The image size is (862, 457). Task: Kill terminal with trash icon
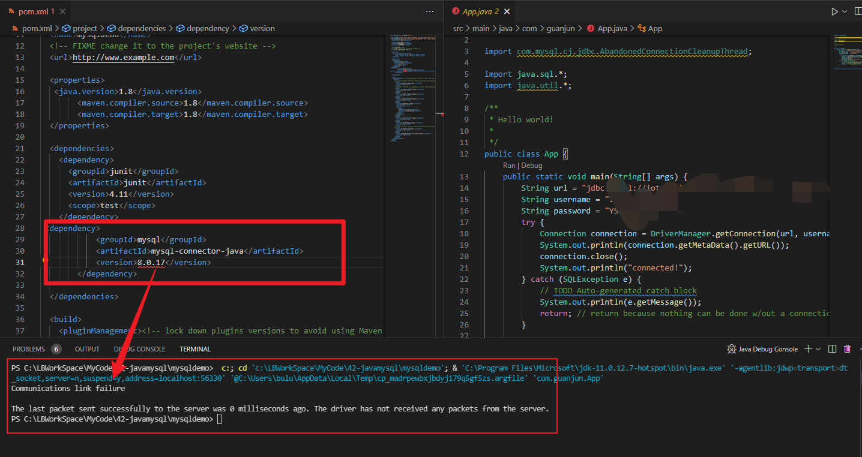click(x=848, y=349)
